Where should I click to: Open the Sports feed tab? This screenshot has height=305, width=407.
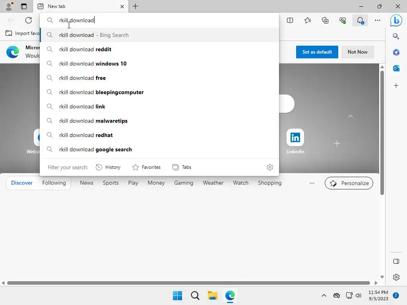pos(110,183)
